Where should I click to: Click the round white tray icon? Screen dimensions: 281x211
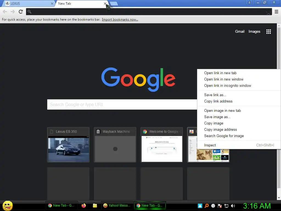point(213,206)
